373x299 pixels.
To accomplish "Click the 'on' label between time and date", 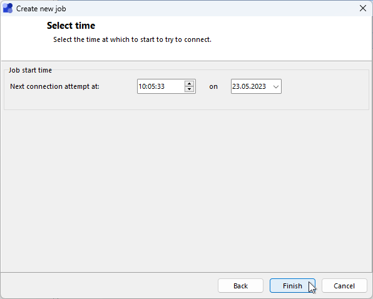I will (213, 86).
